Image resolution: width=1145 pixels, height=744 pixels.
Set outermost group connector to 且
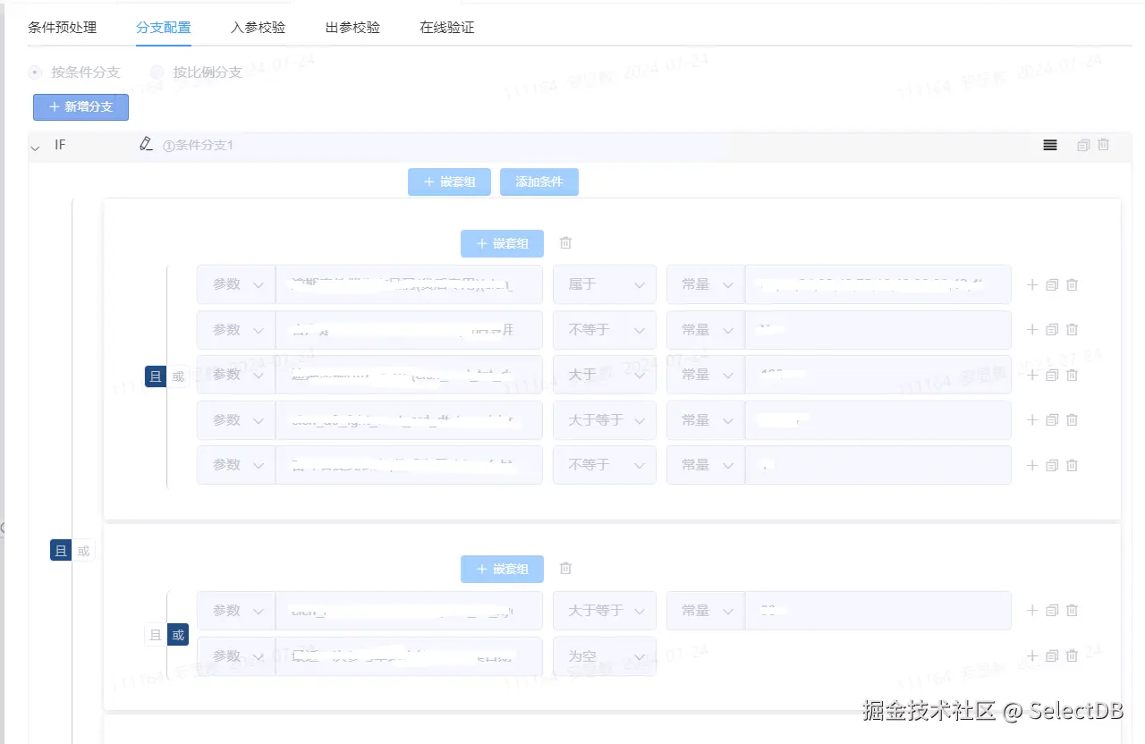61,552
